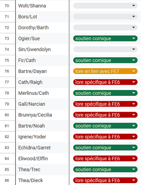This screenshot has height=185, width=141.
Task: Click the dropdown arrow on Igrene/Yoder's lore chip
Action: click(x=134, y=137)
